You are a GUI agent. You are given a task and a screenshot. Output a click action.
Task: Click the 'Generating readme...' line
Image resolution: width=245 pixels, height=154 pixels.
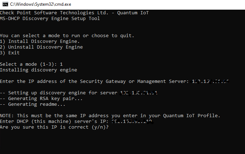coord(33,104)
